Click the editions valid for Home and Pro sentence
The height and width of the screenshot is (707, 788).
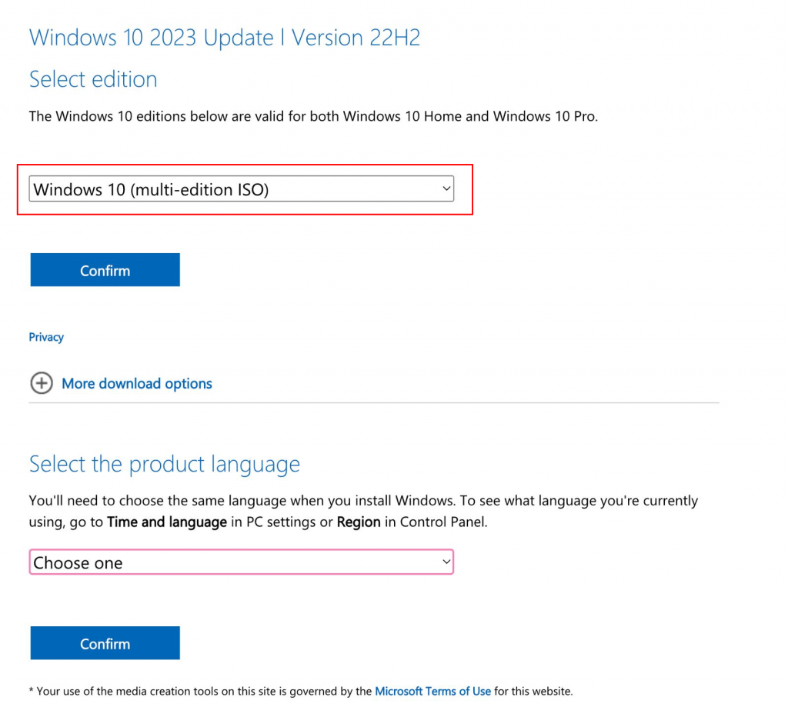tap(313, 116)
